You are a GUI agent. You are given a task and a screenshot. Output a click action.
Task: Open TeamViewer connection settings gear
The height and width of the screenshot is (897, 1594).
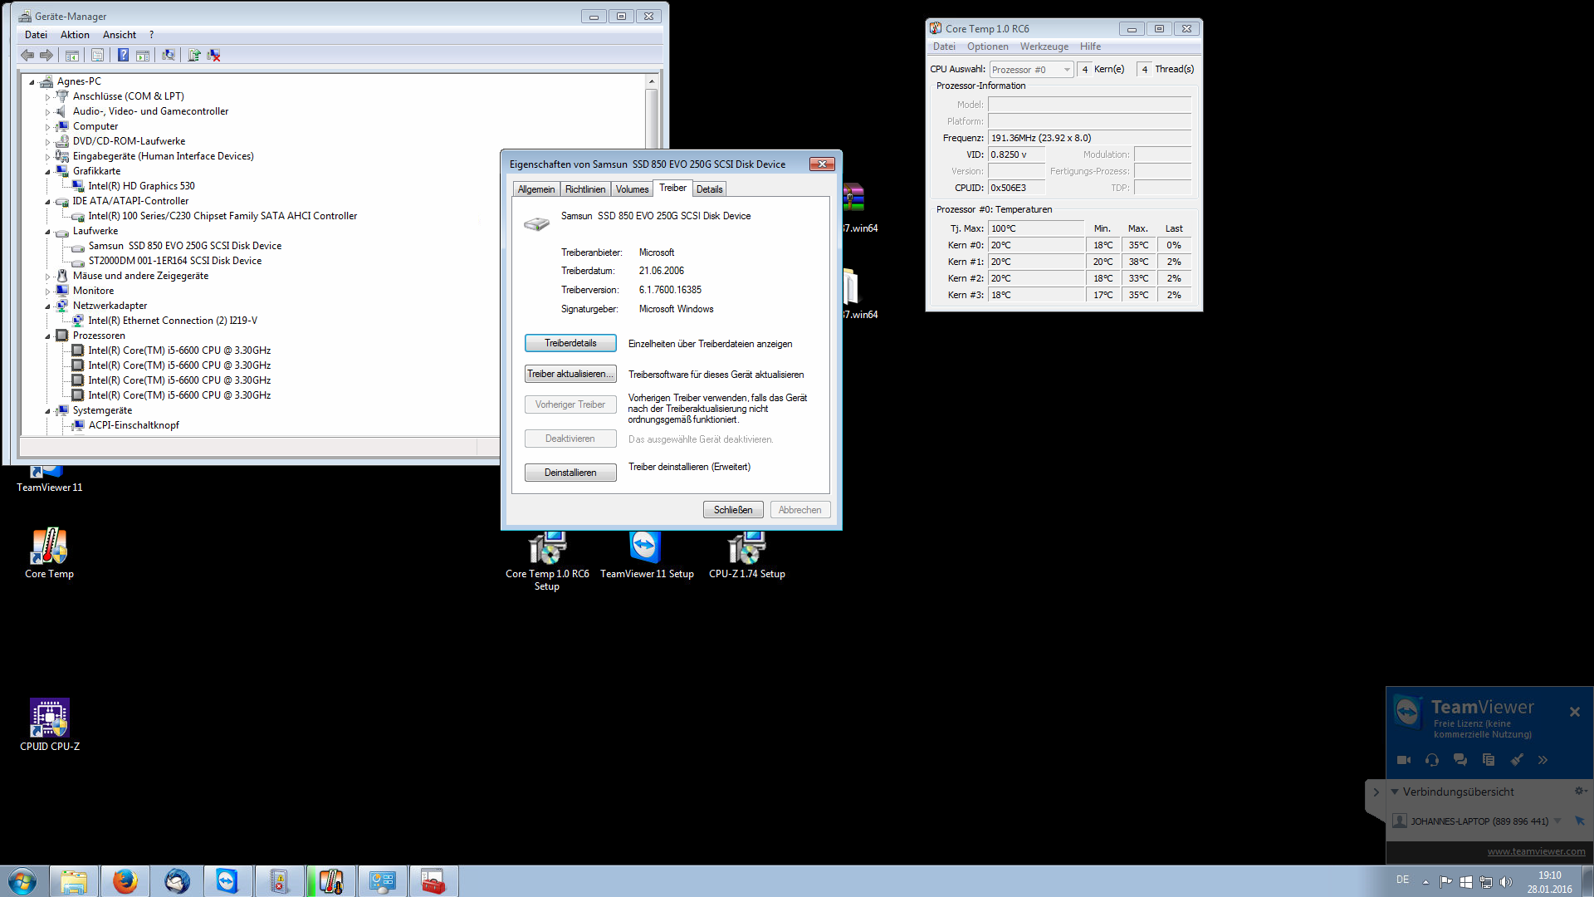1580,792
